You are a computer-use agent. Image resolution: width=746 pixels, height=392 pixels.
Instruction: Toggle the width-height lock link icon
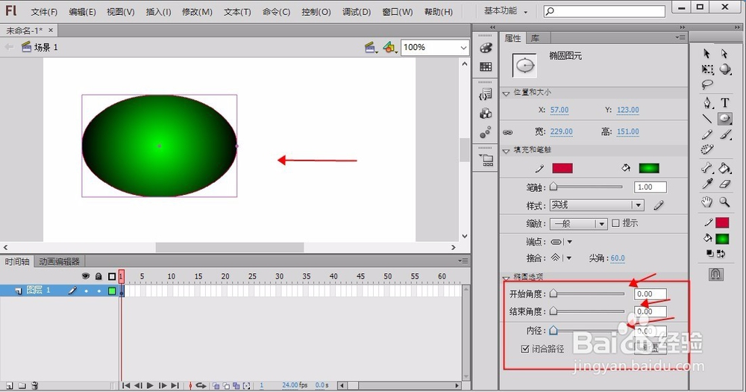tap(508, 132)
